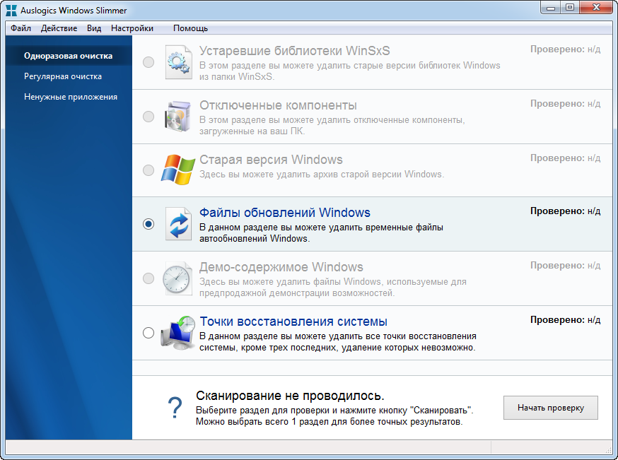Close the Auslogics Windows Slimmer window
This screenshot has width=618, height=460.
(596, 8)
